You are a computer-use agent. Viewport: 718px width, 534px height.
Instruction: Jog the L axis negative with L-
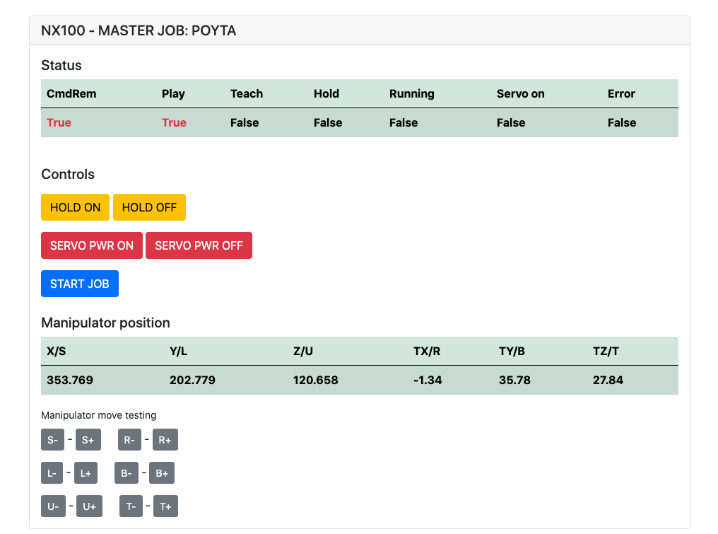pos(52,472)
